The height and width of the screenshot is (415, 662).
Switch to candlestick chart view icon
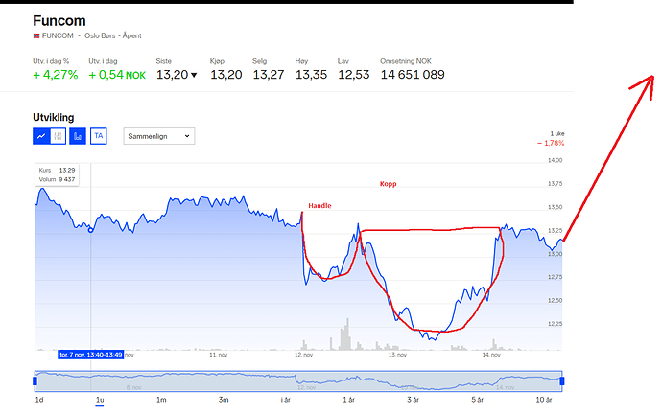coord(58,136)
